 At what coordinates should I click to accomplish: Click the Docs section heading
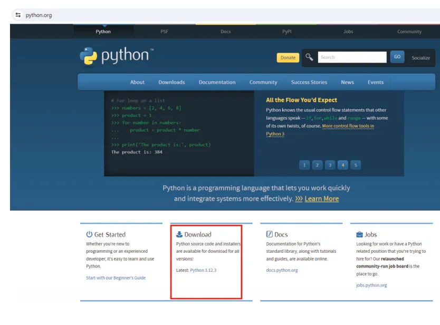(281, 234)
